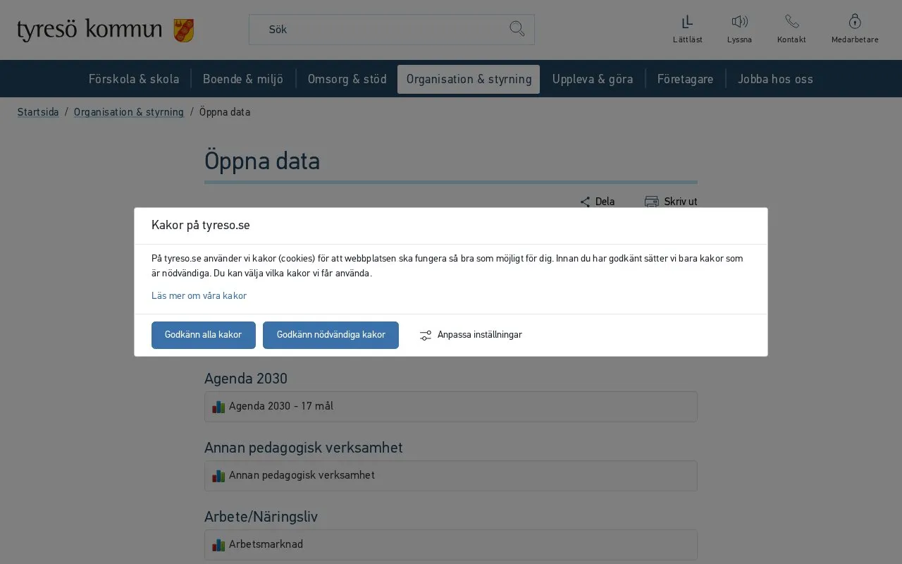
Task: Accept all cookies with Godkänn alla kakor
Action: tap(204, 335)
